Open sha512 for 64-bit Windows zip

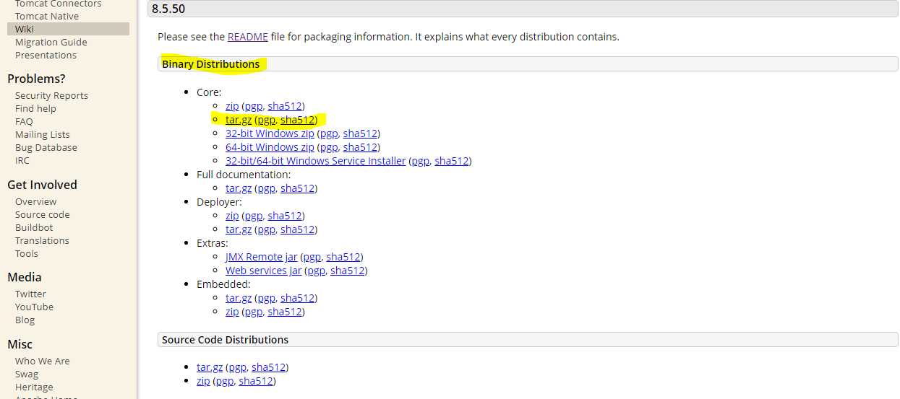360,147
